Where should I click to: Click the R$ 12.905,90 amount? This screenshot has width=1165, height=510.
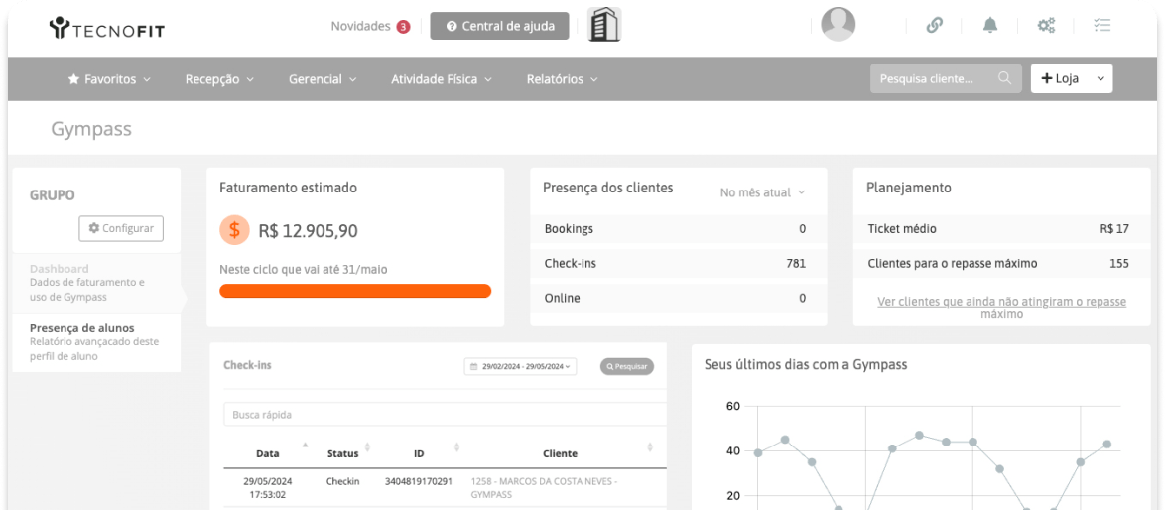[x=308, y=231]
